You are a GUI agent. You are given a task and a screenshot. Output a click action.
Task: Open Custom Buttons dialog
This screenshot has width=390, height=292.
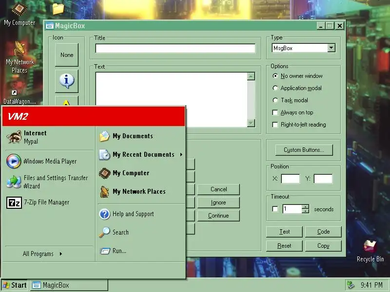coord(304,150)
